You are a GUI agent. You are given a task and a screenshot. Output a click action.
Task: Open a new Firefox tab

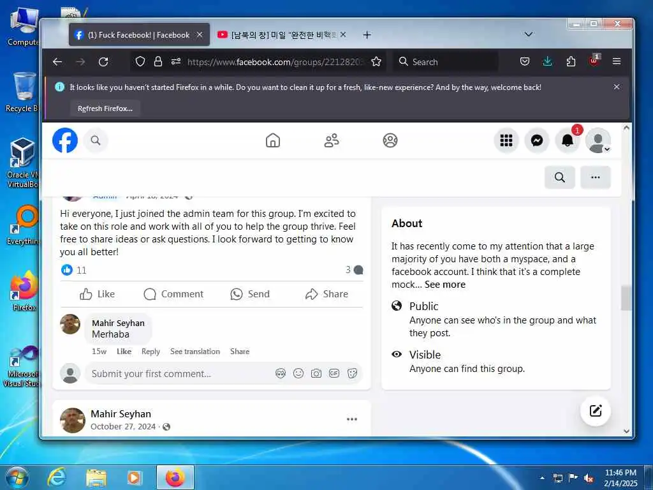[367, 35]
